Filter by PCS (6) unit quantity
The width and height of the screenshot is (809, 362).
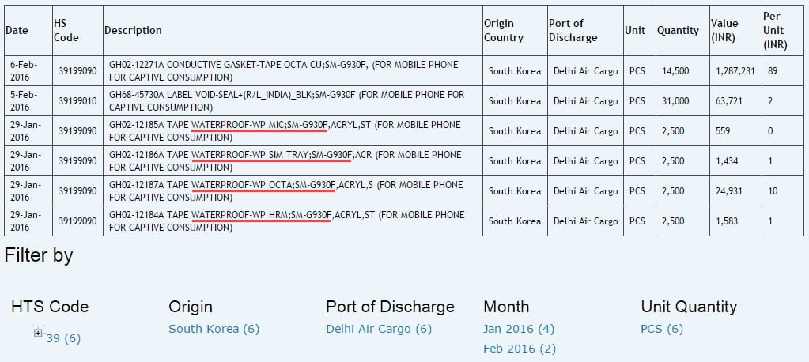pyautogui.click(x=661, y=329)
